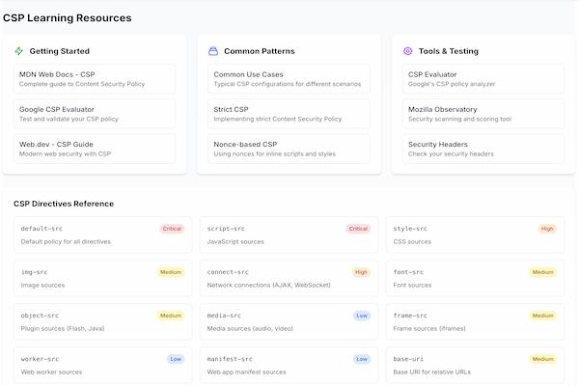Image resolution: width=579 pixels, height=386 pixels.
Task: Click Medium badge on base-uri
Action: [x=542, y=359]
